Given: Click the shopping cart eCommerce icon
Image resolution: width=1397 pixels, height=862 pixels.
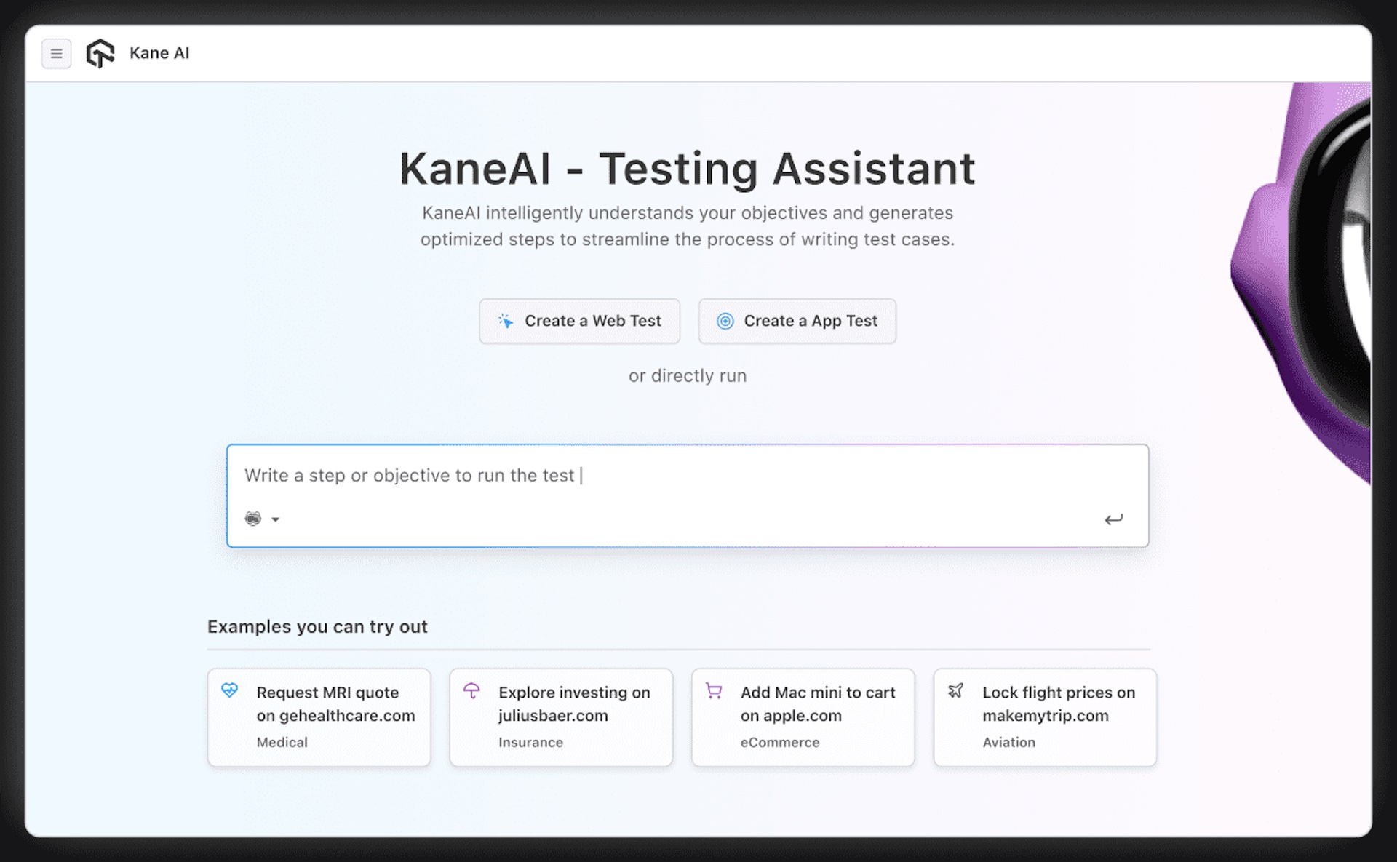Looking at the screenshot, I should point(714,690).
